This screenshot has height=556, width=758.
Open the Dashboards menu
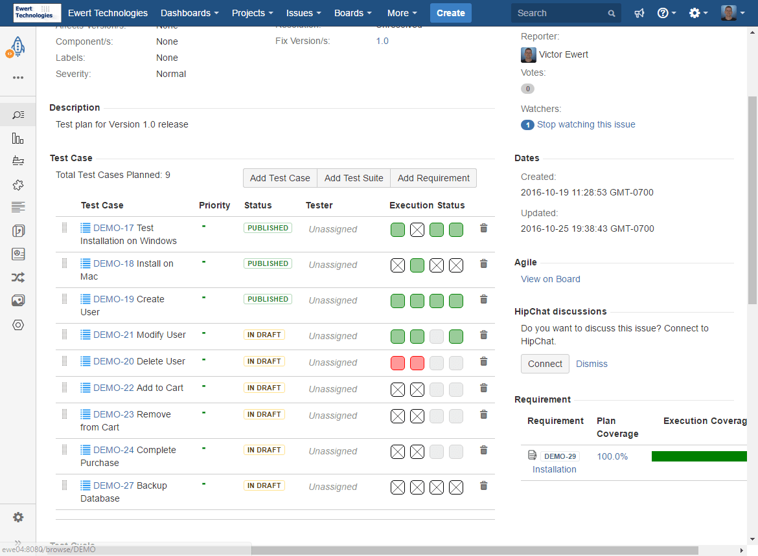pyautogui.click(x=189, y=13)
